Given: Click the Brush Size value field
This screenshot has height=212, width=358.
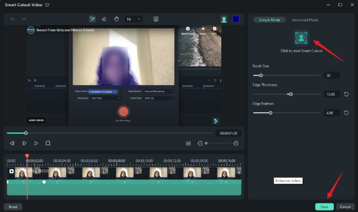Looking at the screenshot, I should pos(332,76).
